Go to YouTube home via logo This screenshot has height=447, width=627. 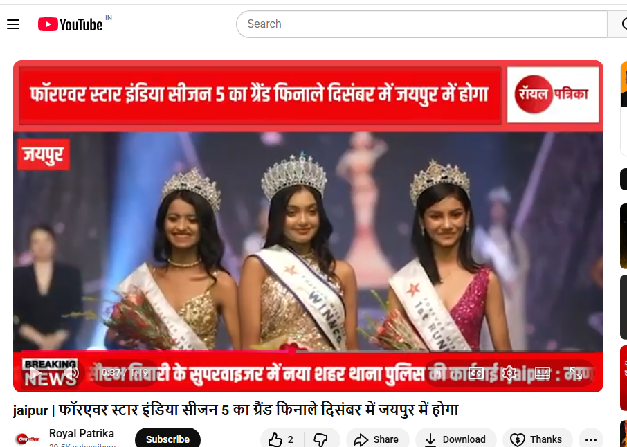(71, 24)
